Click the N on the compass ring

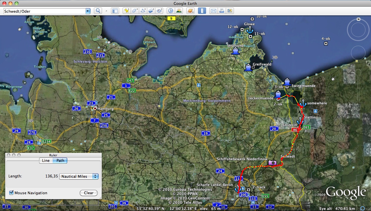coord(359,19)
